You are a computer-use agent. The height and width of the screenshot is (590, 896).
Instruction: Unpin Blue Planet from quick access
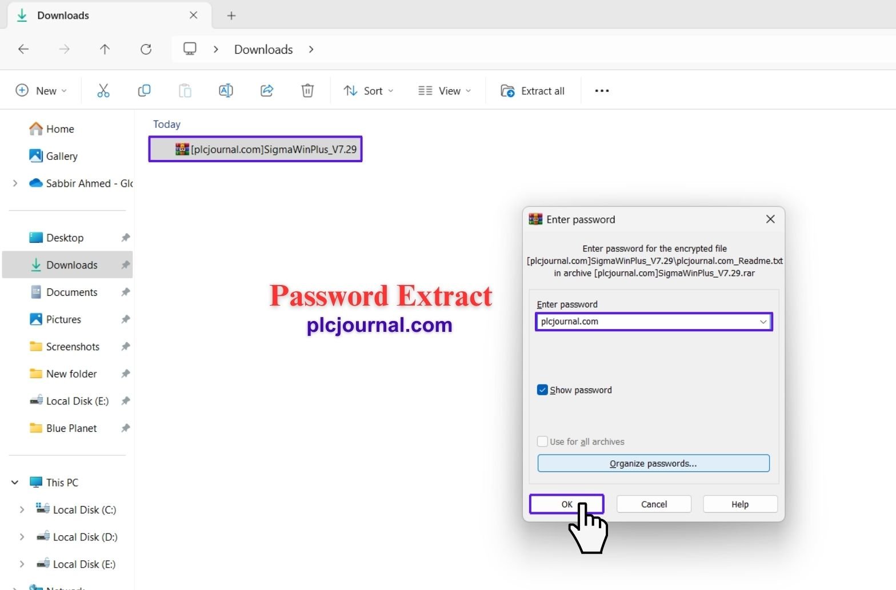pyautogui.click(x=126, y=428)
